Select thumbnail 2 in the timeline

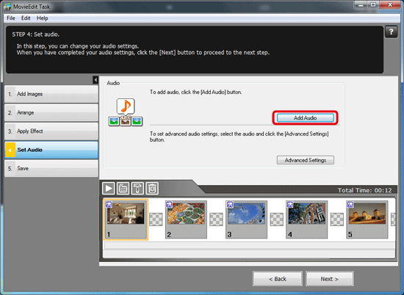coord(186,219)
